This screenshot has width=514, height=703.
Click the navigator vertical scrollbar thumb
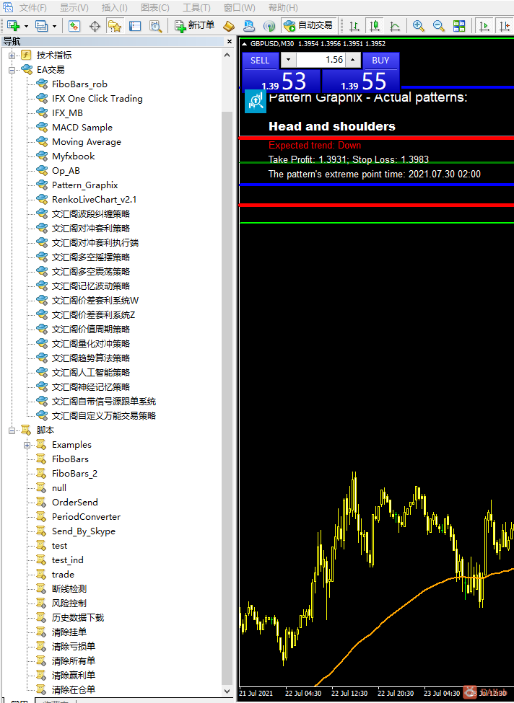tap(227, 399)
